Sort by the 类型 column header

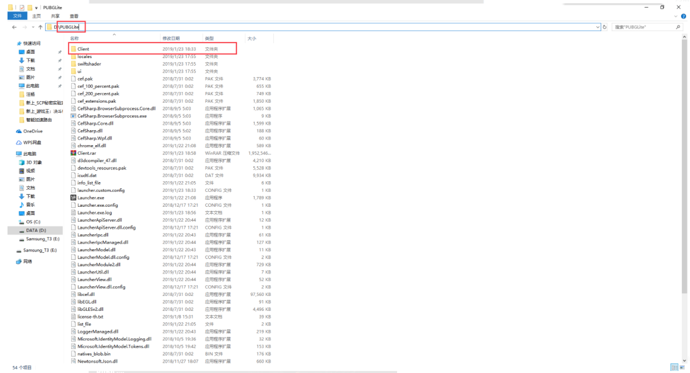[209, 39]
